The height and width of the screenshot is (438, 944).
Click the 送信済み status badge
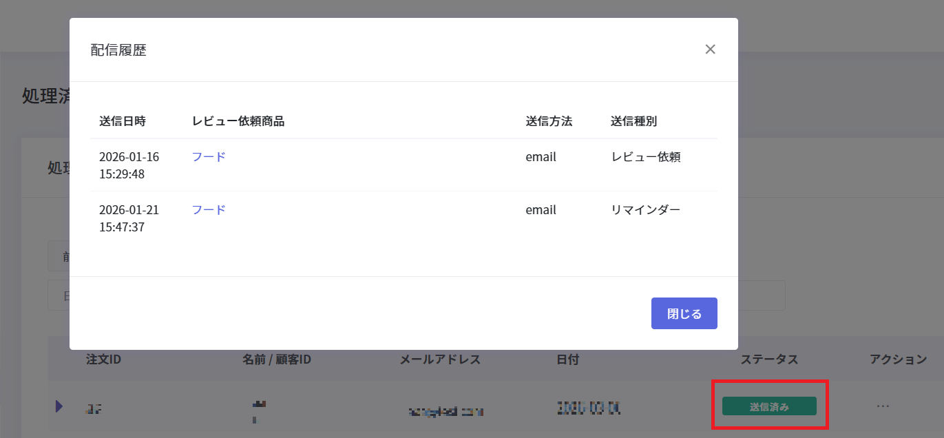pyautogui.click(x=769, y=406)
